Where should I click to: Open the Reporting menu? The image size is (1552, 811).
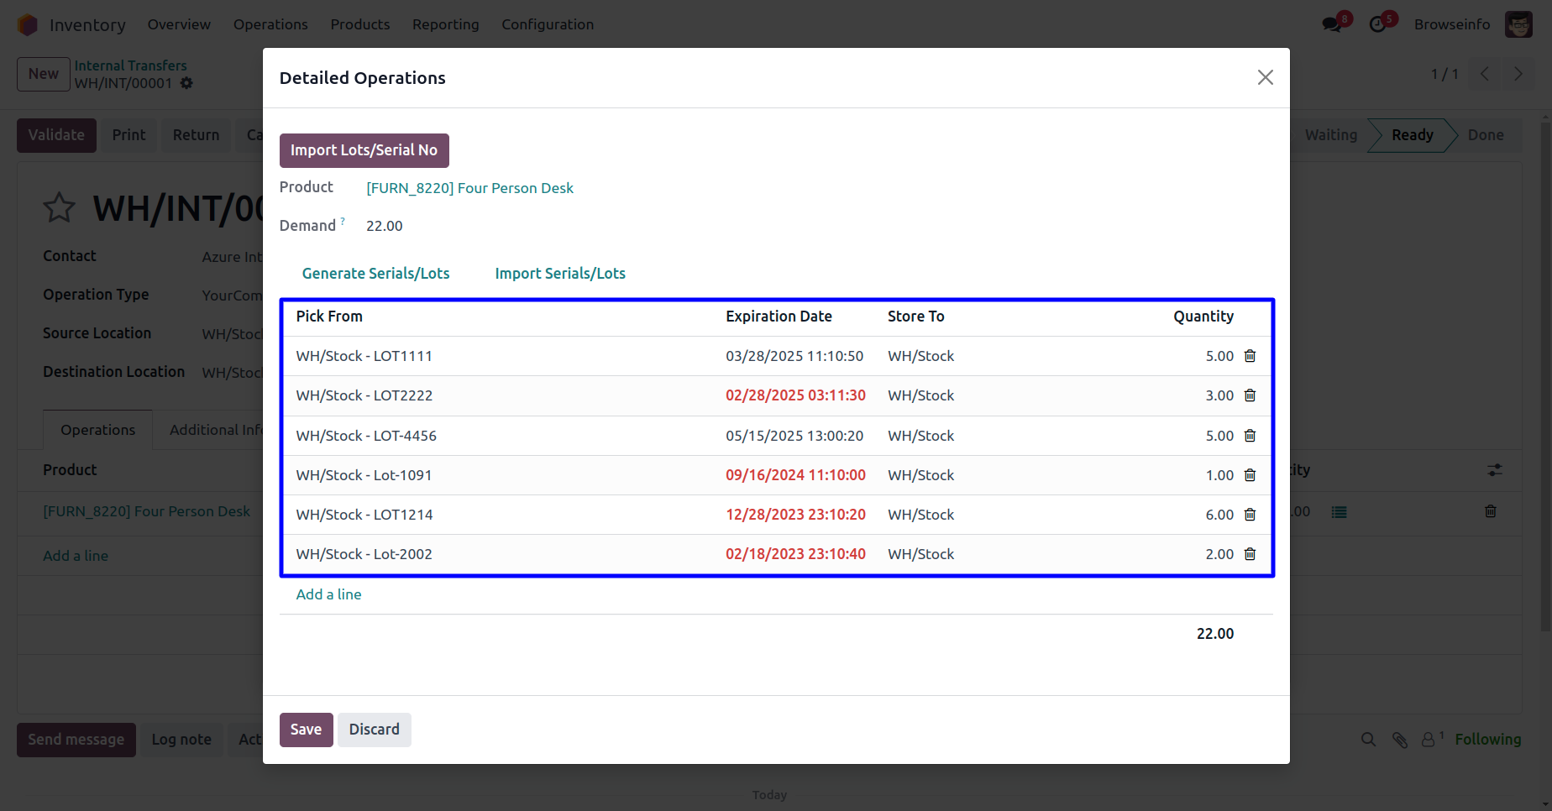pos(445,24)
